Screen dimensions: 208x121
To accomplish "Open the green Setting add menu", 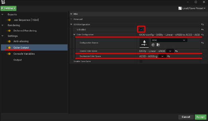I will [8, 8].
